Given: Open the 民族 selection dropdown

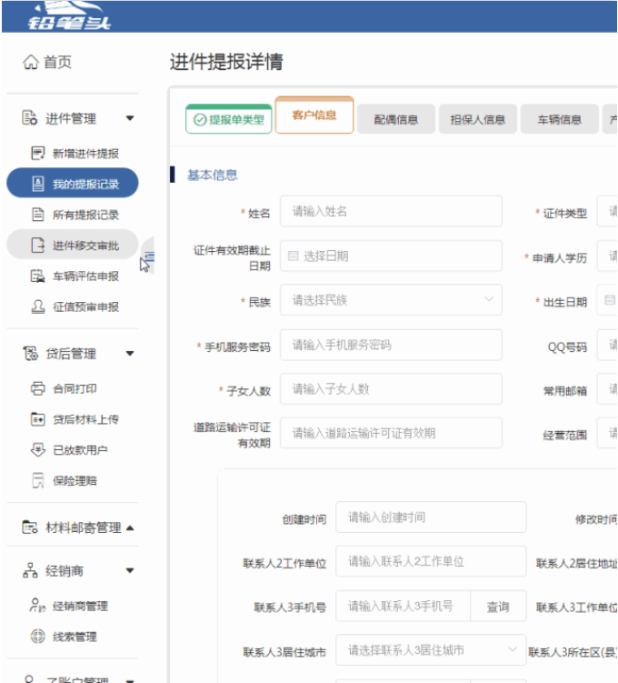Looking at the screenshot, I should [391, 300].
